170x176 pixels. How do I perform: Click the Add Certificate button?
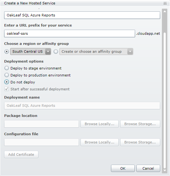tap(21, 155)
